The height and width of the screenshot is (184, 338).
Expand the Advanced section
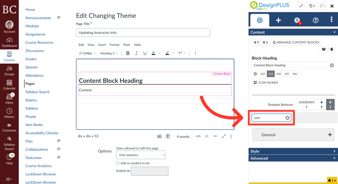(293, 158)
